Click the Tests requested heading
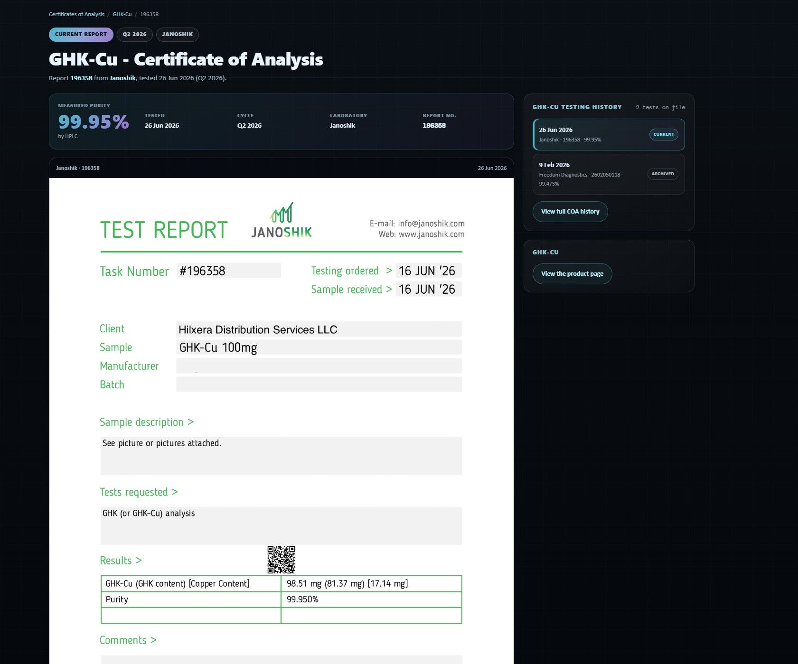Screen dimensions: 798x664 click(x=139, y=492)
